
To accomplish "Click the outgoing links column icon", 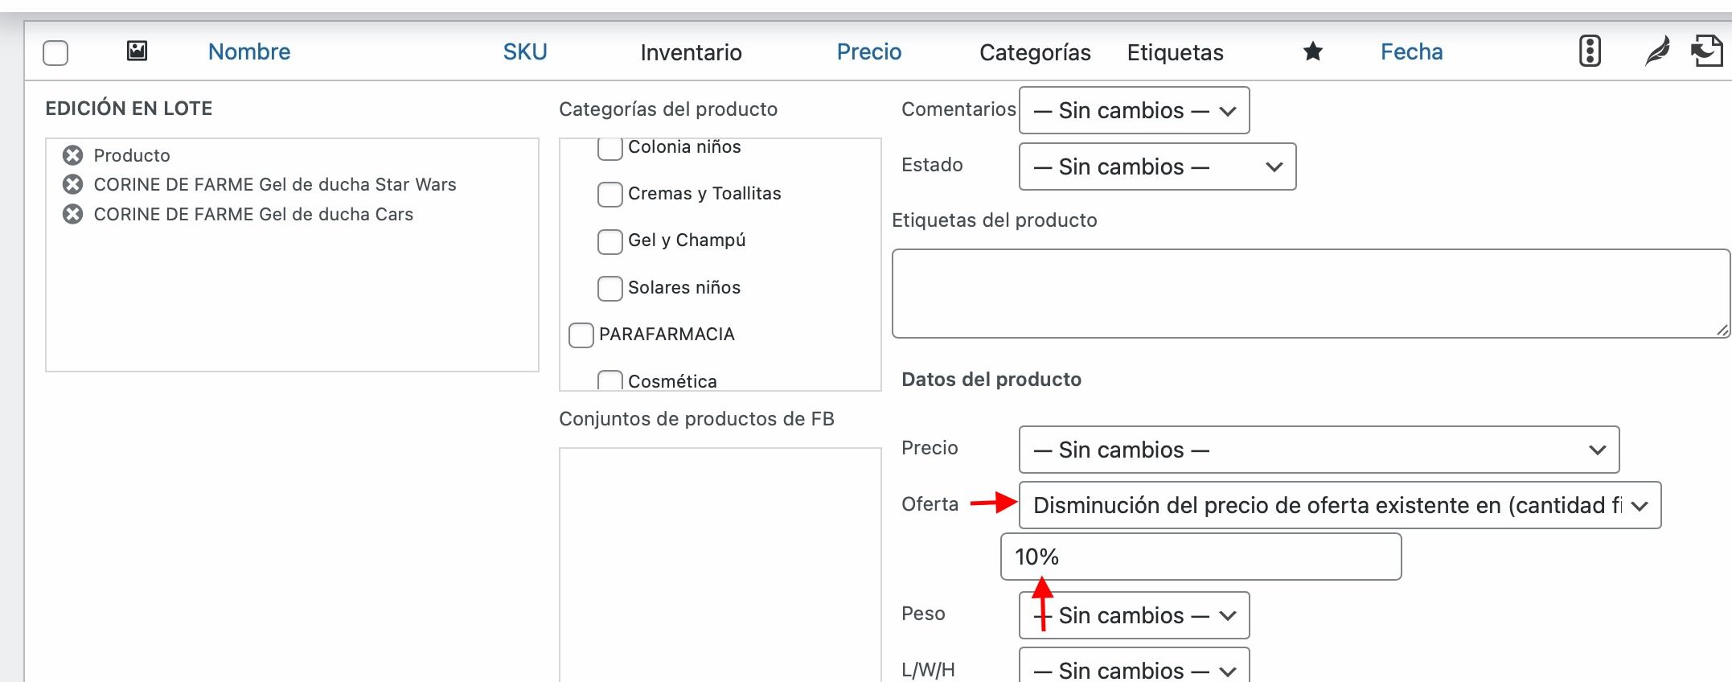I will (x=1706, y=51).
